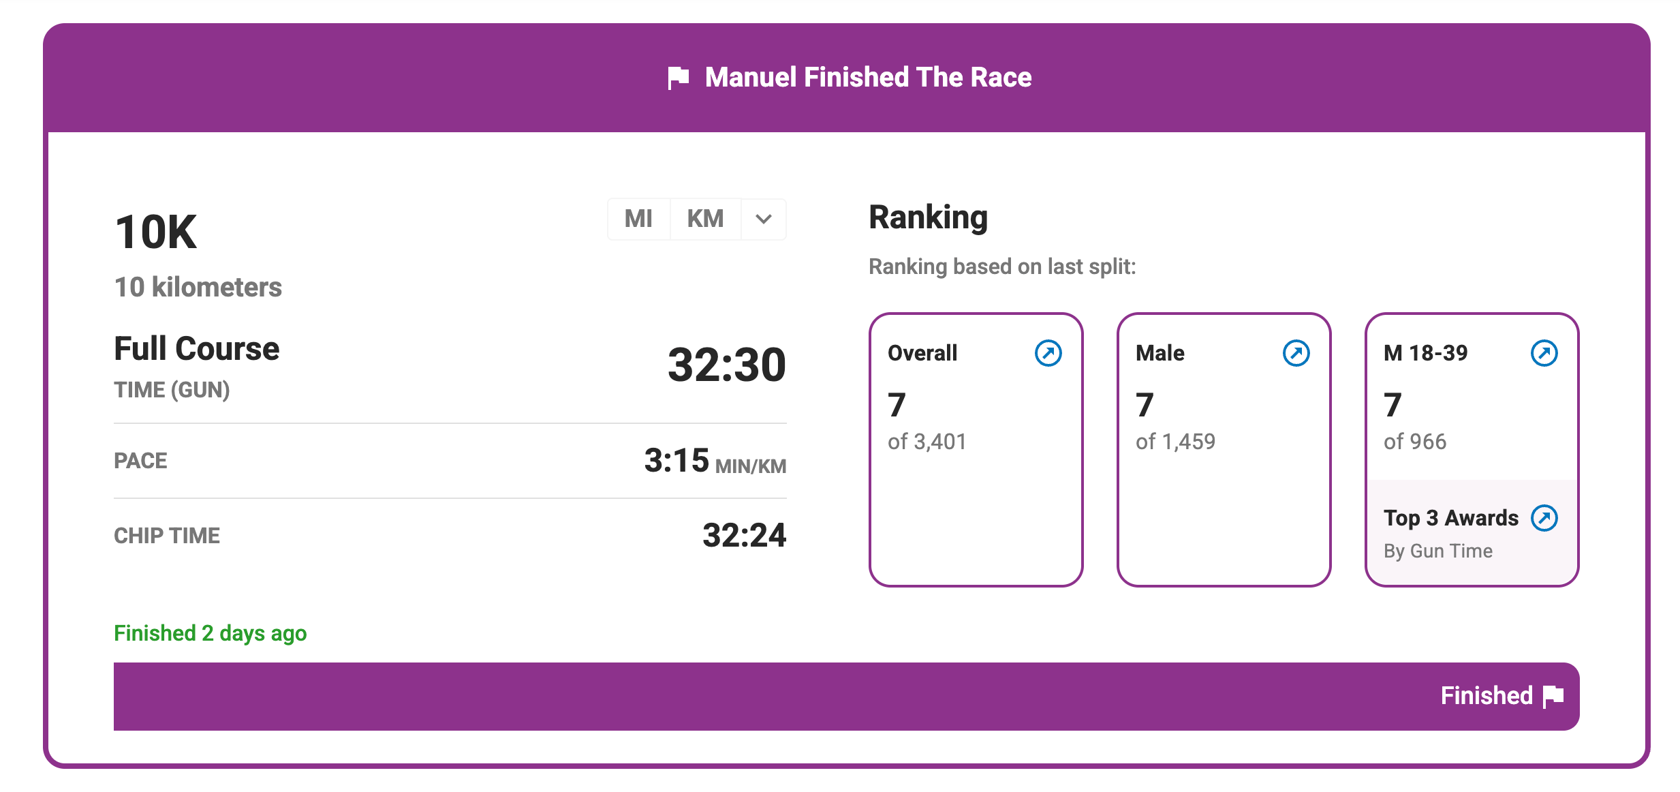The width and height of the screenshot is (1680, 792).
Task: Click the 32:30 gun time value
Action: click(726, 365)
